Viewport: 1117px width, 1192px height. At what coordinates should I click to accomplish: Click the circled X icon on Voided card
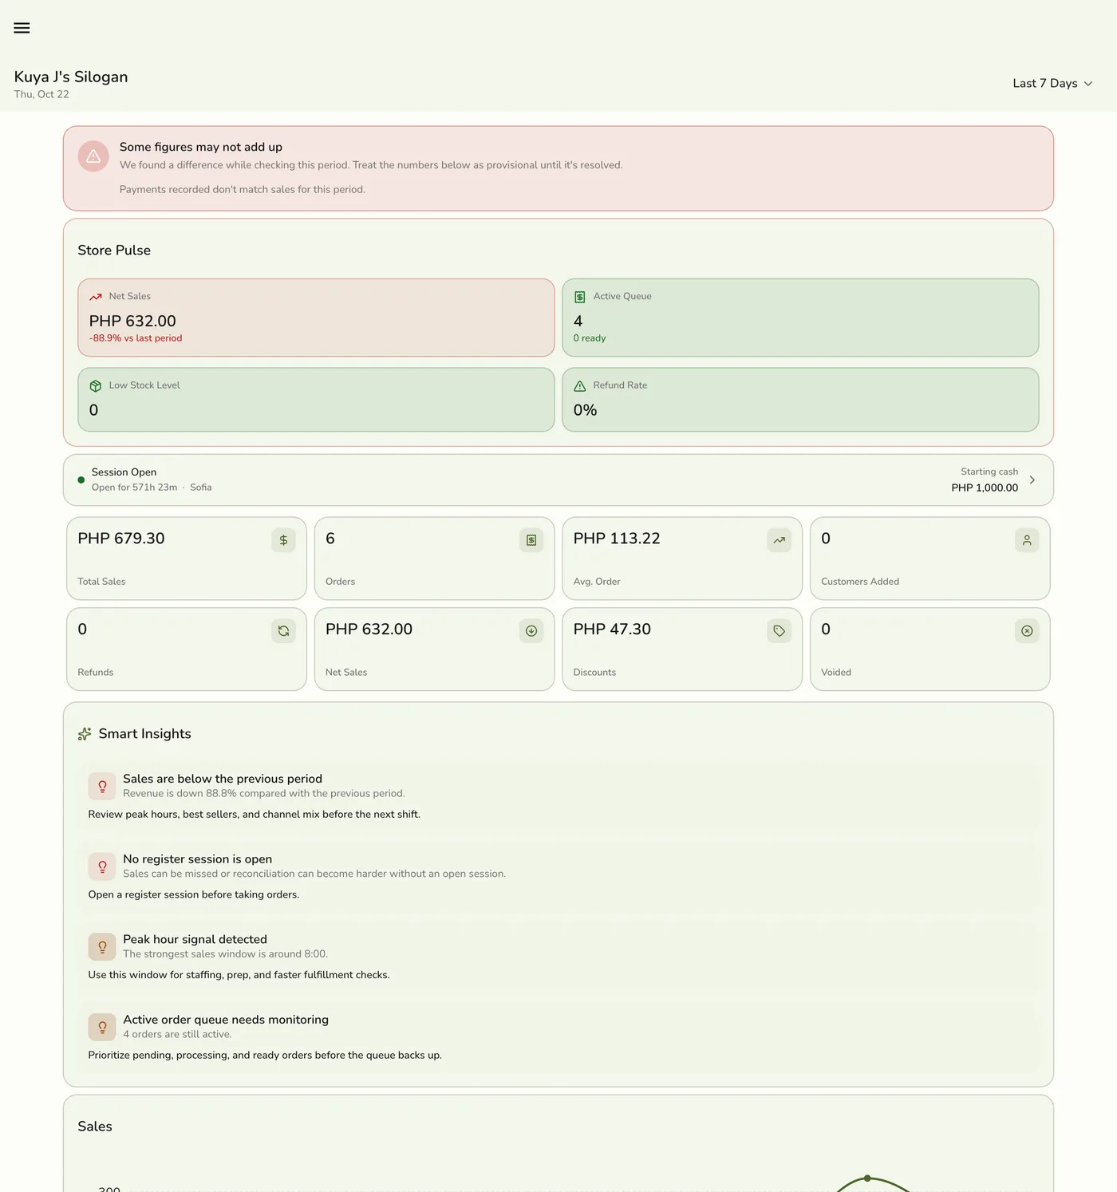coord(1027,631)
